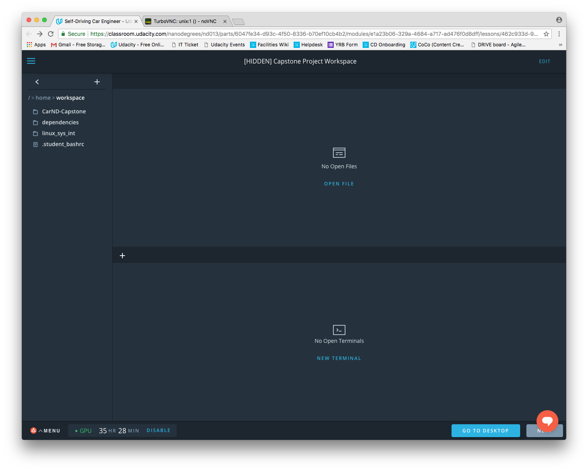Viewport: 588px width, 471px height.
Task: Open the .student_bashrc file icon
Action: click(35, 144)
